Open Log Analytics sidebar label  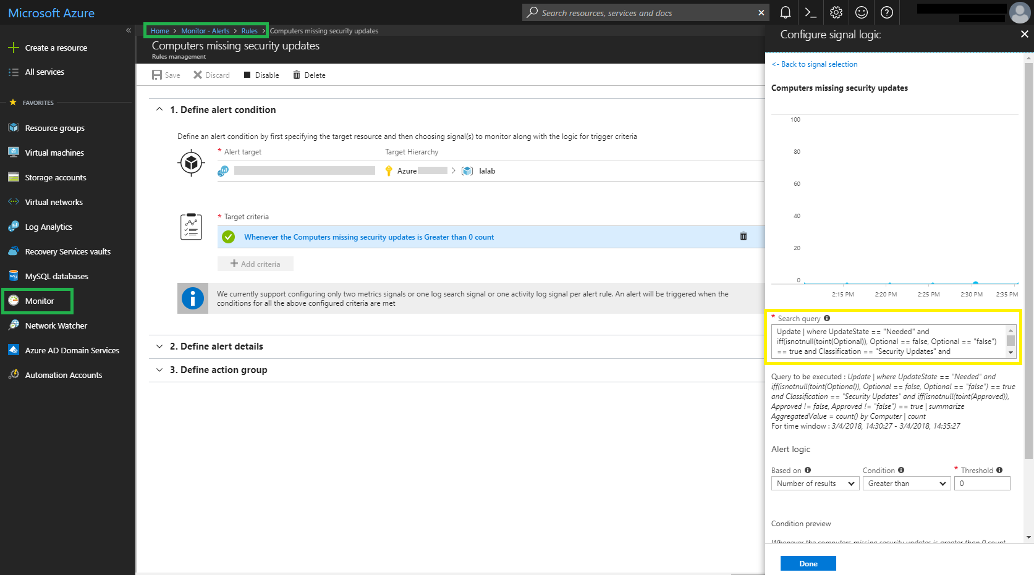click(x=49, y=227)
